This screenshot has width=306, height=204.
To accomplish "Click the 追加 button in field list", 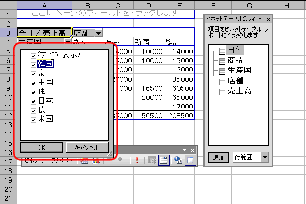I will (219, 158).
